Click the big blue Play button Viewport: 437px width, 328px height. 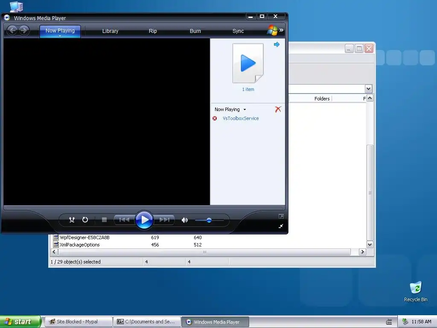(x=144, y=220)
